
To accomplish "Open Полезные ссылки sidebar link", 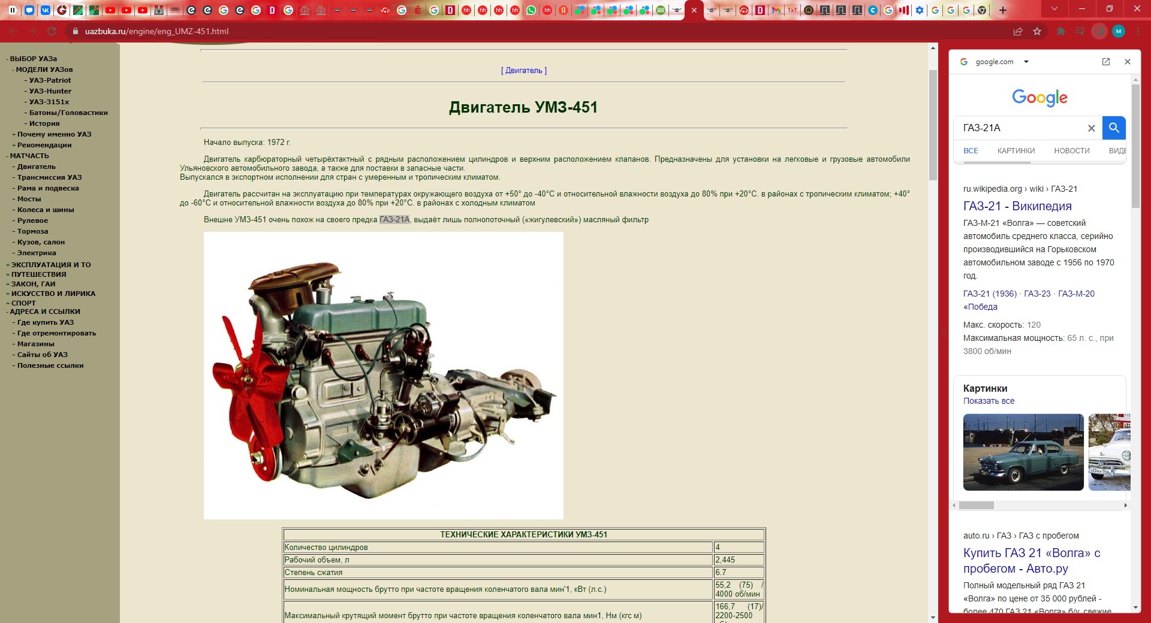I will (x=50, y=365).
